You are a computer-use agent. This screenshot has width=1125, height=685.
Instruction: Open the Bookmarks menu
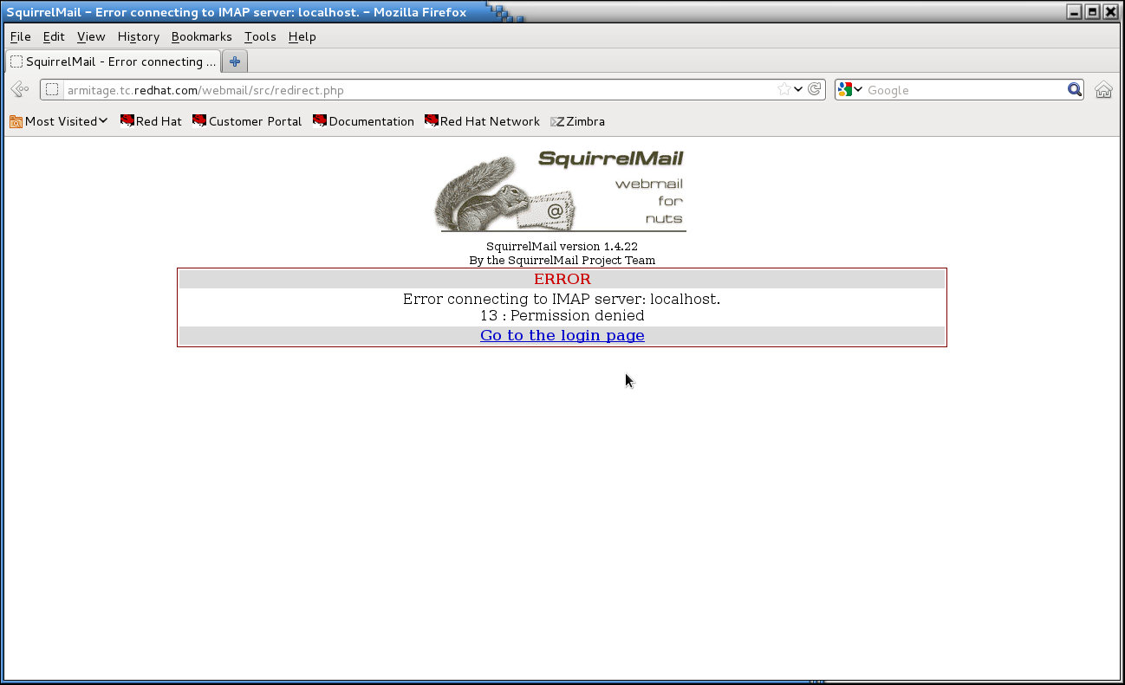tap(202, 36)
